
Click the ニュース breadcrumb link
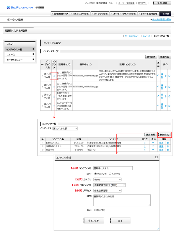(146, 36)
